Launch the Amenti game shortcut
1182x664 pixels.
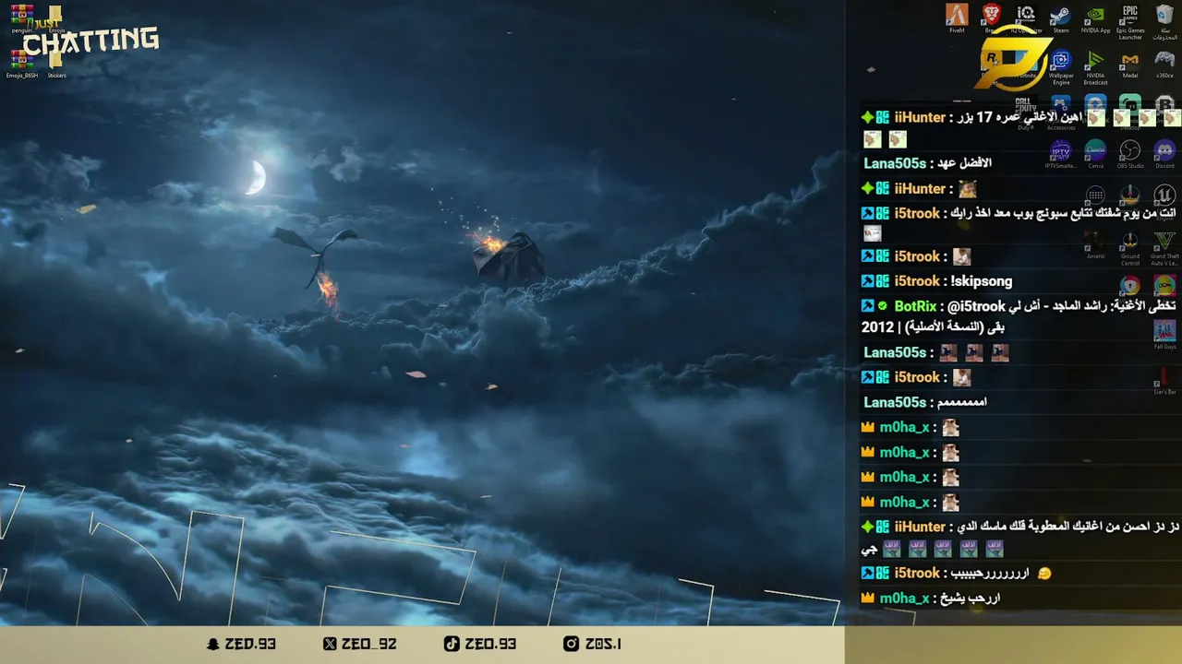(x=1095, y=245)
